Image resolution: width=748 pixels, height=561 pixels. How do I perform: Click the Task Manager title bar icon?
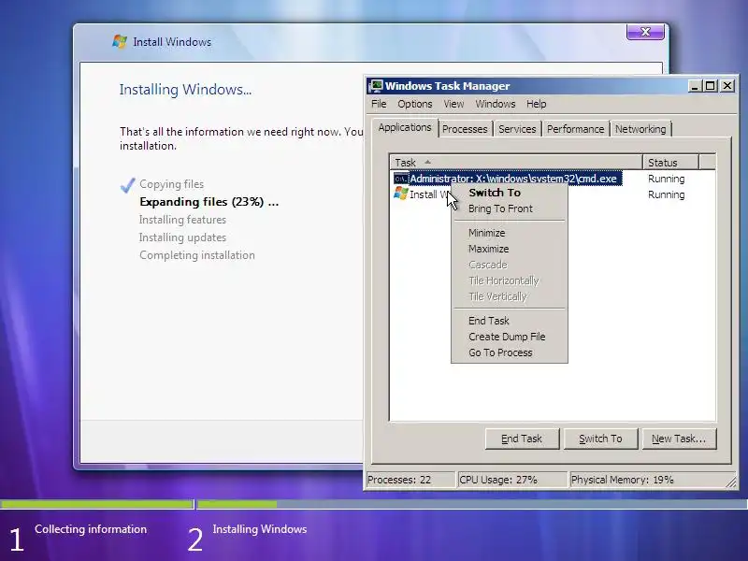tap(376, 86)
